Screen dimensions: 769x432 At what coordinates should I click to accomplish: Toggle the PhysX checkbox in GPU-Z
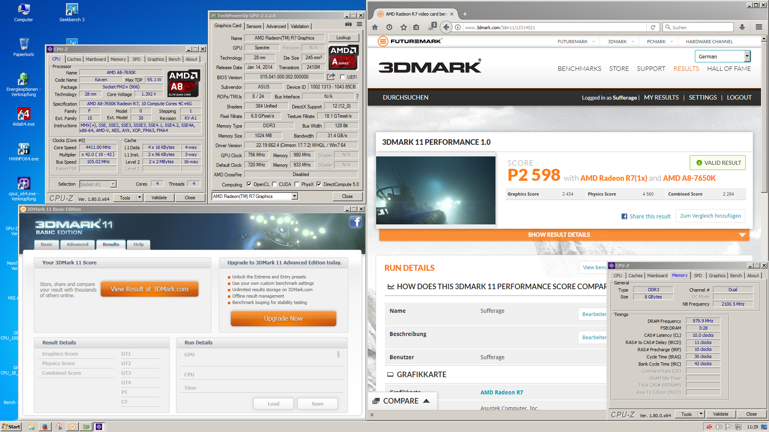(x=297, y=184)
